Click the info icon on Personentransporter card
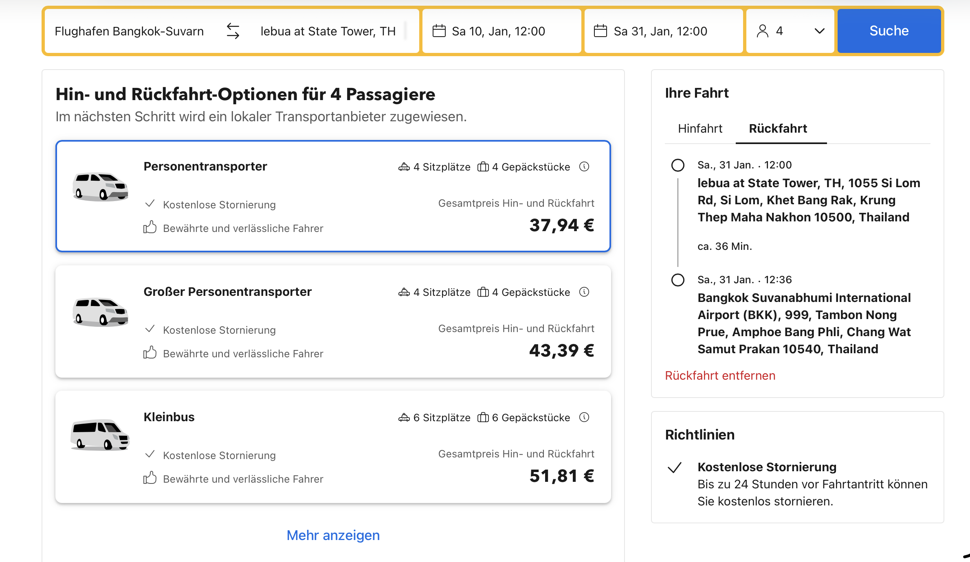Screen dimensions: 970x562 tap(584, 166)
